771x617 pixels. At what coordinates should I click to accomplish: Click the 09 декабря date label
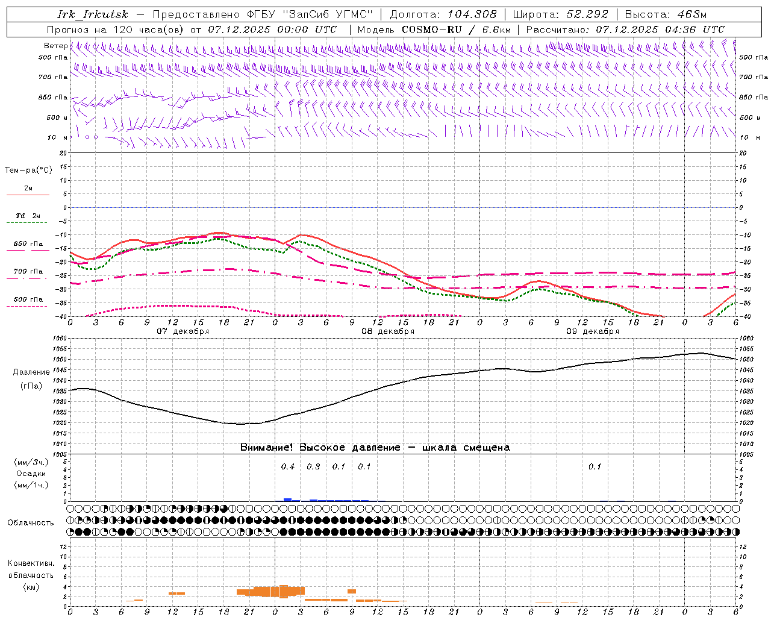coord(593,331)
